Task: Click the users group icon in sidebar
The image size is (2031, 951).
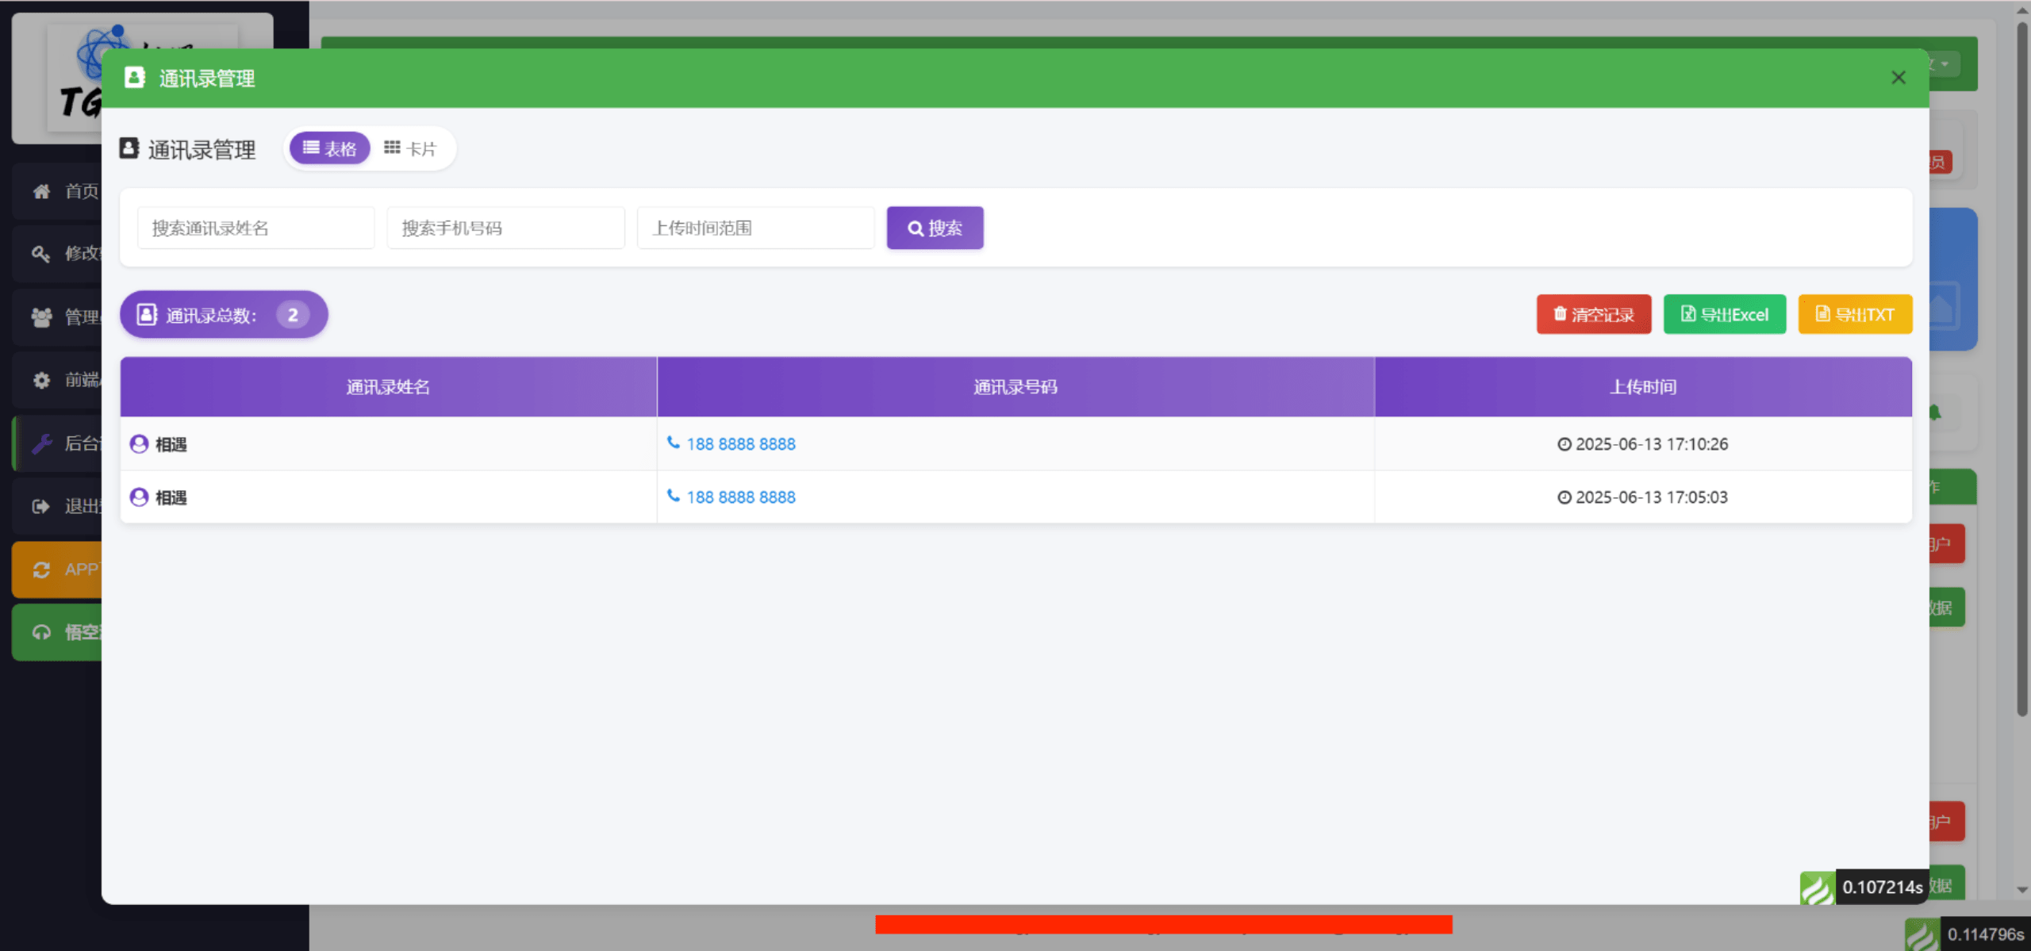Action: coord(41,317)
